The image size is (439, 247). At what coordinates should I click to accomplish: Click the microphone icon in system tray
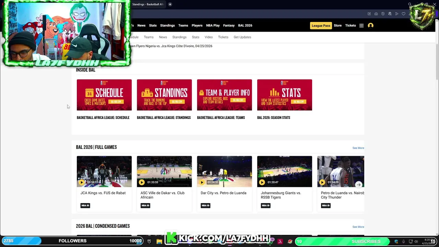coord(404,242)
